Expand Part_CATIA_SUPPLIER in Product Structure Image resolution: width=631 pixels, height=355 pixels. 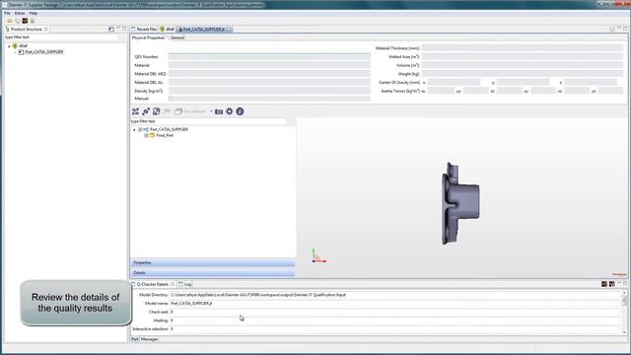pyautogui.click(x=16, y=52)
